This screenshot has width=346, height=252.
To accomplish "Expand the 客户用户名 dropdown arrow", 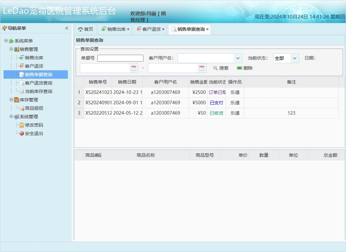I will click(x=238, y=58).
